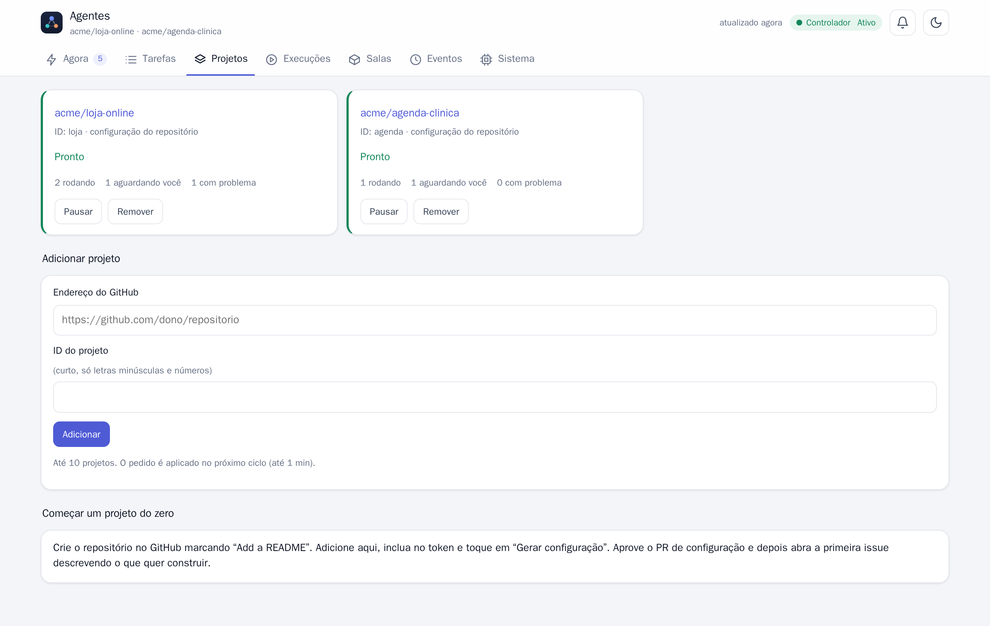Click the chip icon beside Sistema
Image resolution: width=990 pixels, height=626 pixels.
pyautogui.click(x=486, y=60)
